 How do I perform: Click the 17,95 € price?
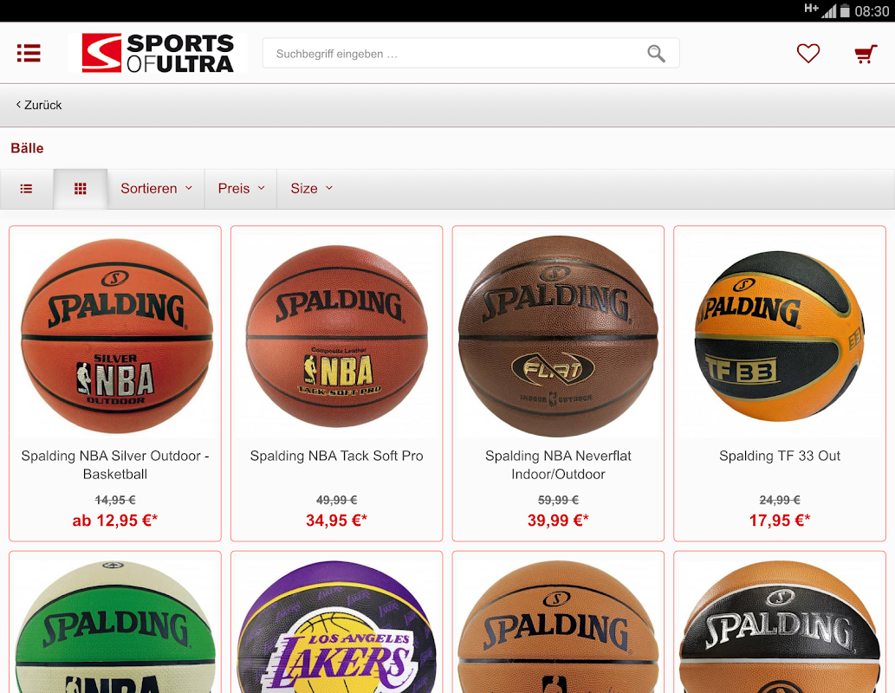pos(780,521)
